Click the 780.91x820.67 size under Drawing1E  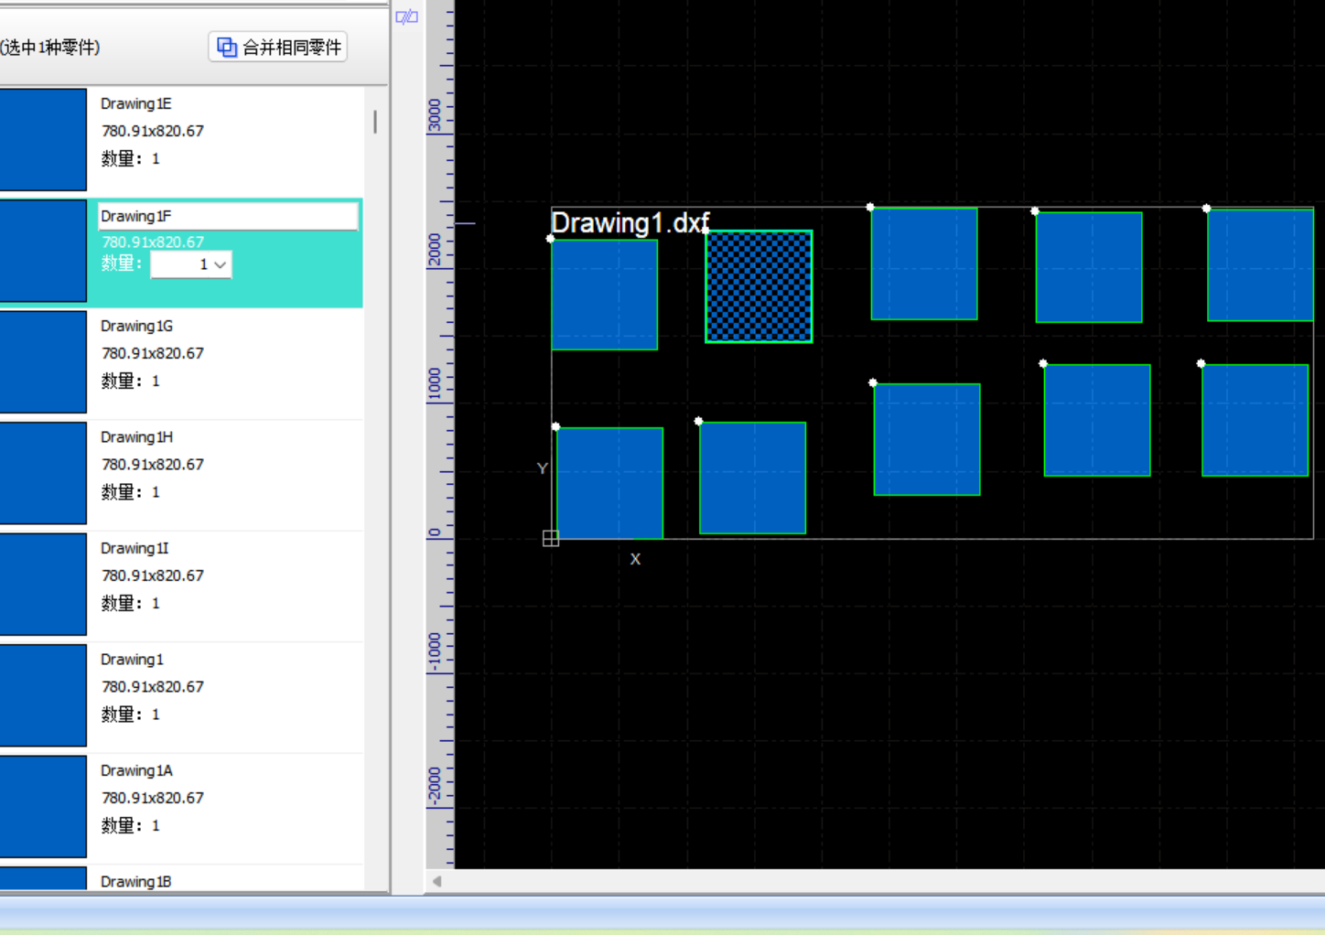pyautogui.click(x=153, y=131)
